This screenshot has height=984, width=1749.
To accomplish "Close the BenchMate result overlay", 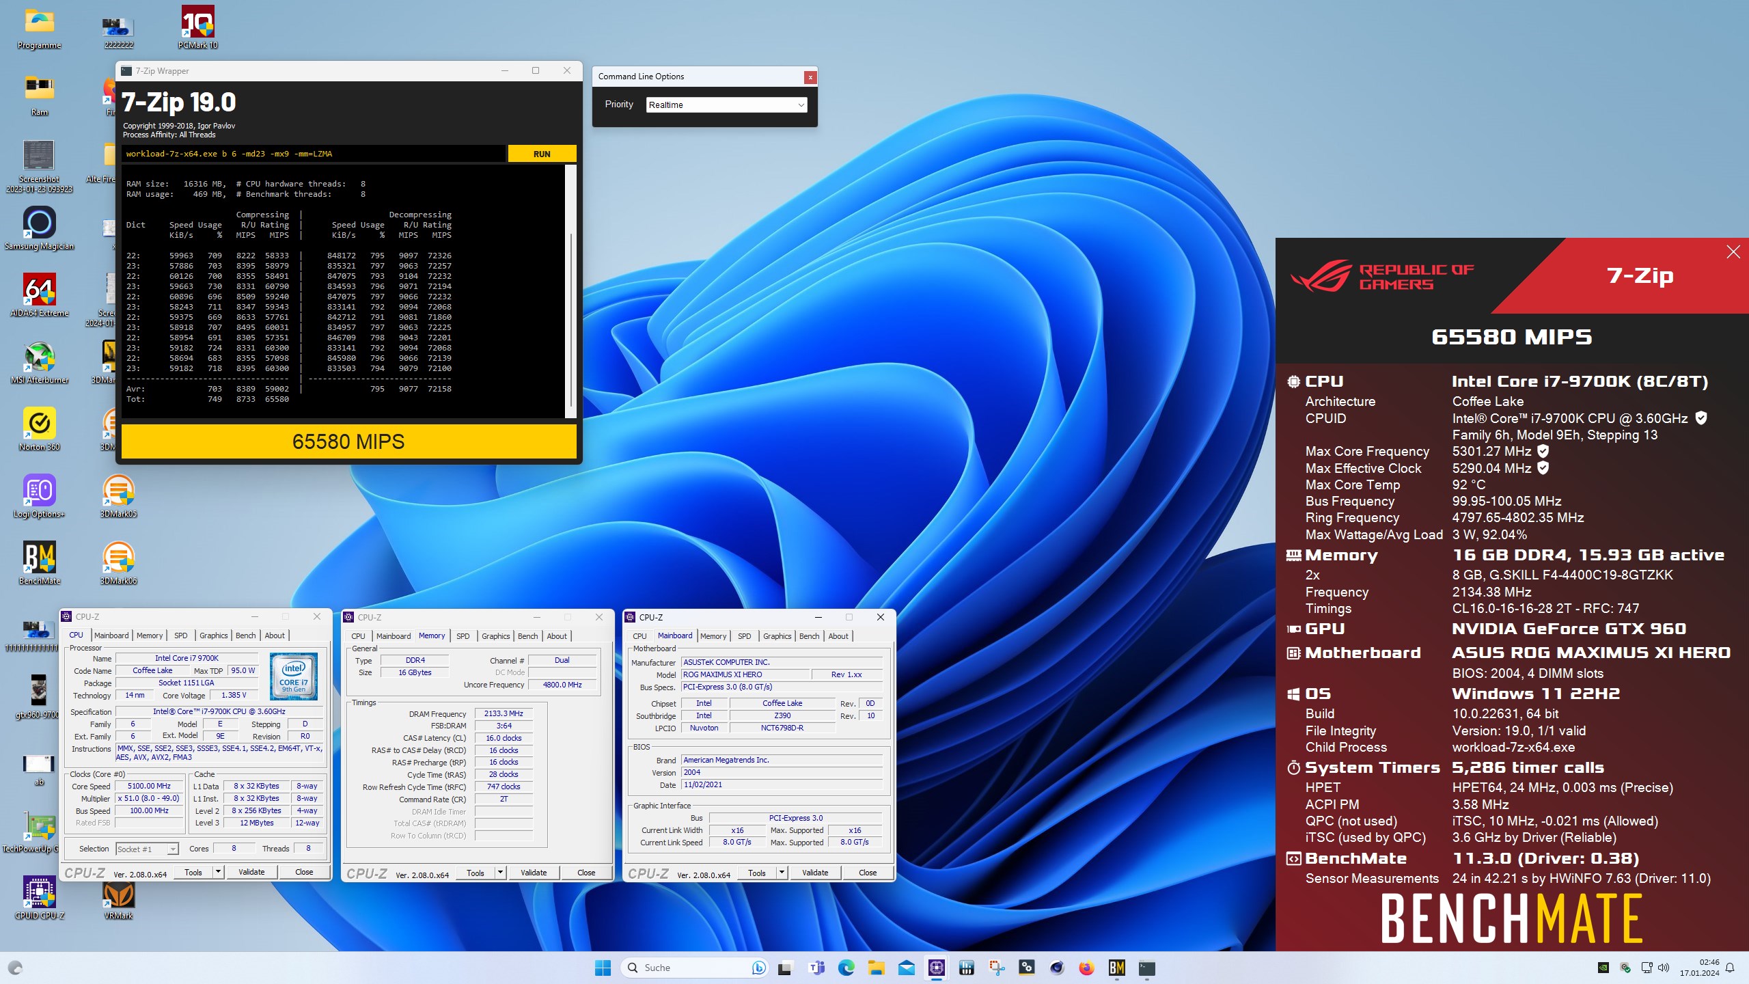I will click(x=1733, y=252).
